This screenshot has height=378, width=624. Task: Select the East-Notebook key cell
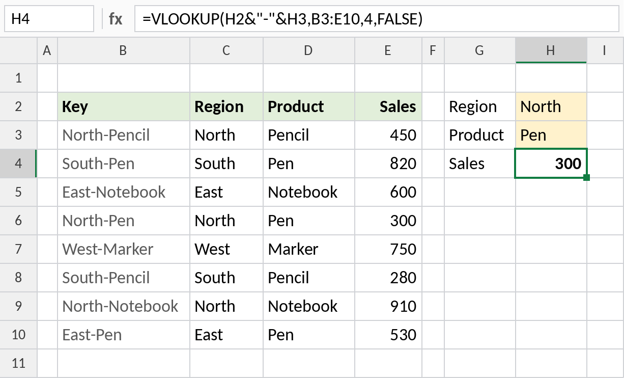(x=124, y=192)
